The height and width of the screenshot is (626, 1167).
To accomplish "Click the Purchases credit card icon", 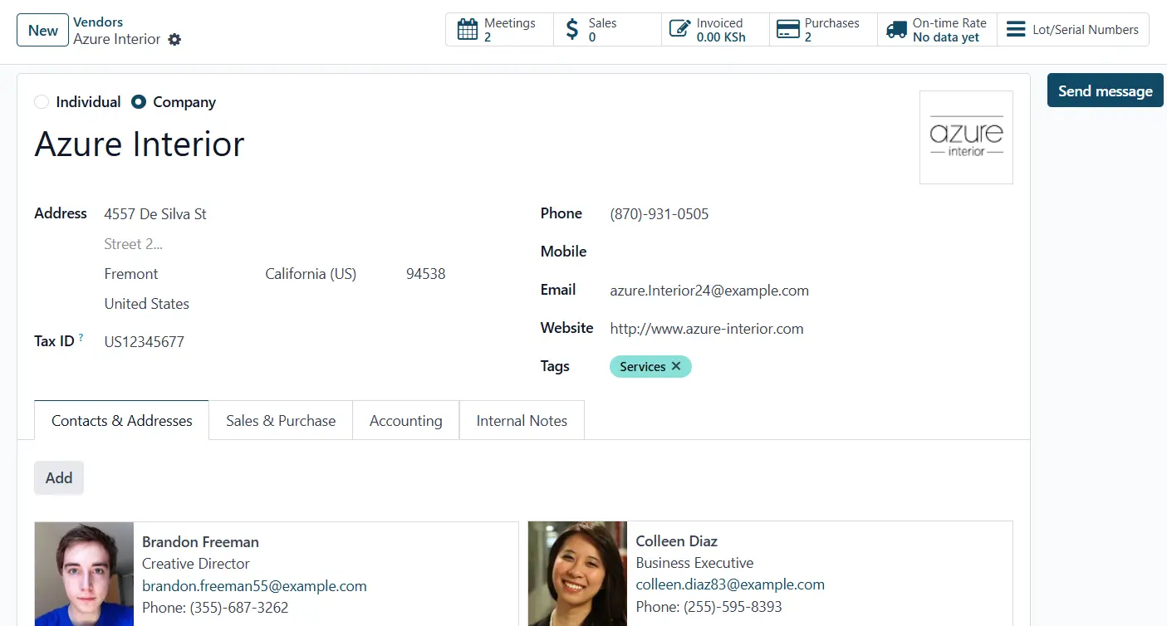I will pyautogui.click(x=787, y=30).
